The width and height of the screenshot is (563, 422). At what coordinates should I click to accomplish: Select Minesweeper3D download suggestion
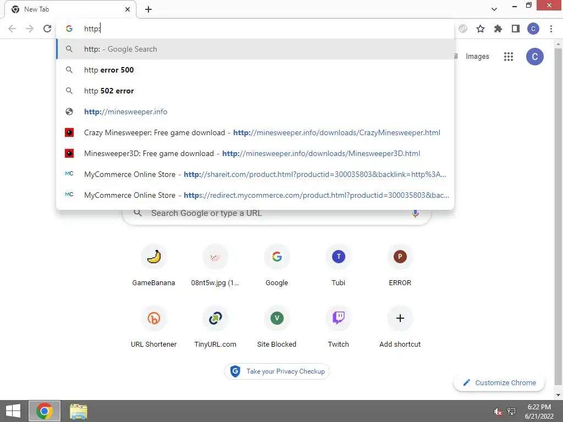(255, 153)
